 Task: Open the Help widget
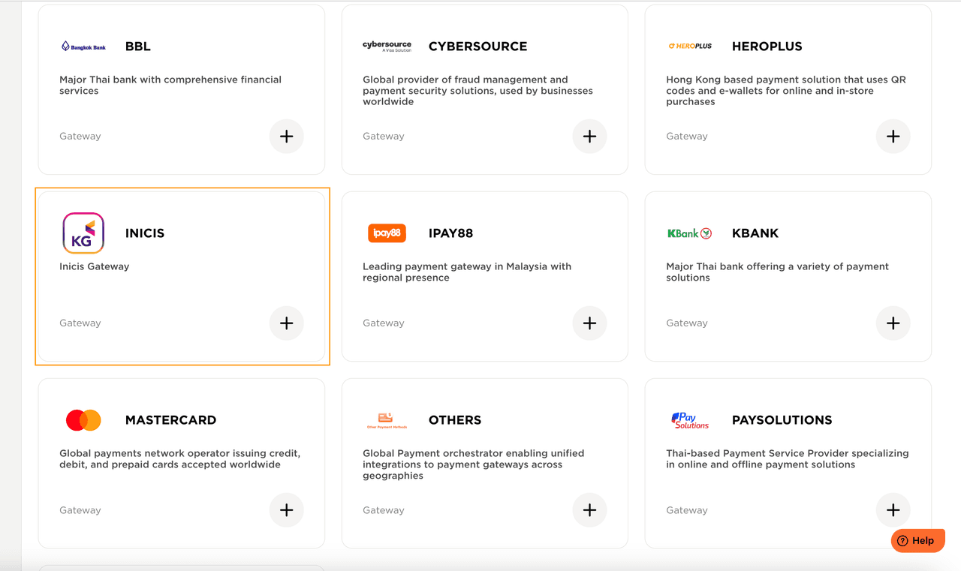917,540
